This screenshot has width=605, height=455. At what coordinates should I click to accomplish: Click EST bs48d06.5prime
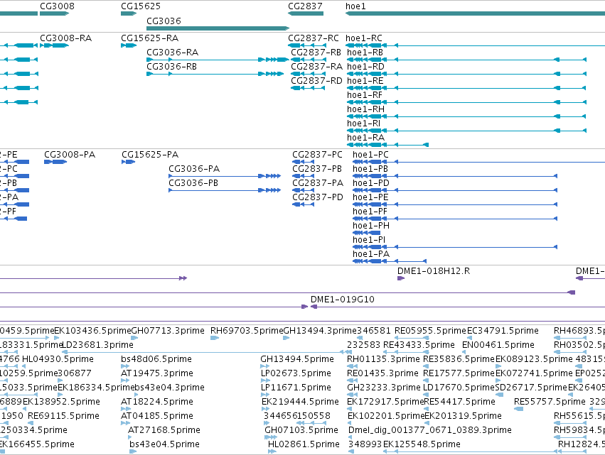click(x=156, y=359)
